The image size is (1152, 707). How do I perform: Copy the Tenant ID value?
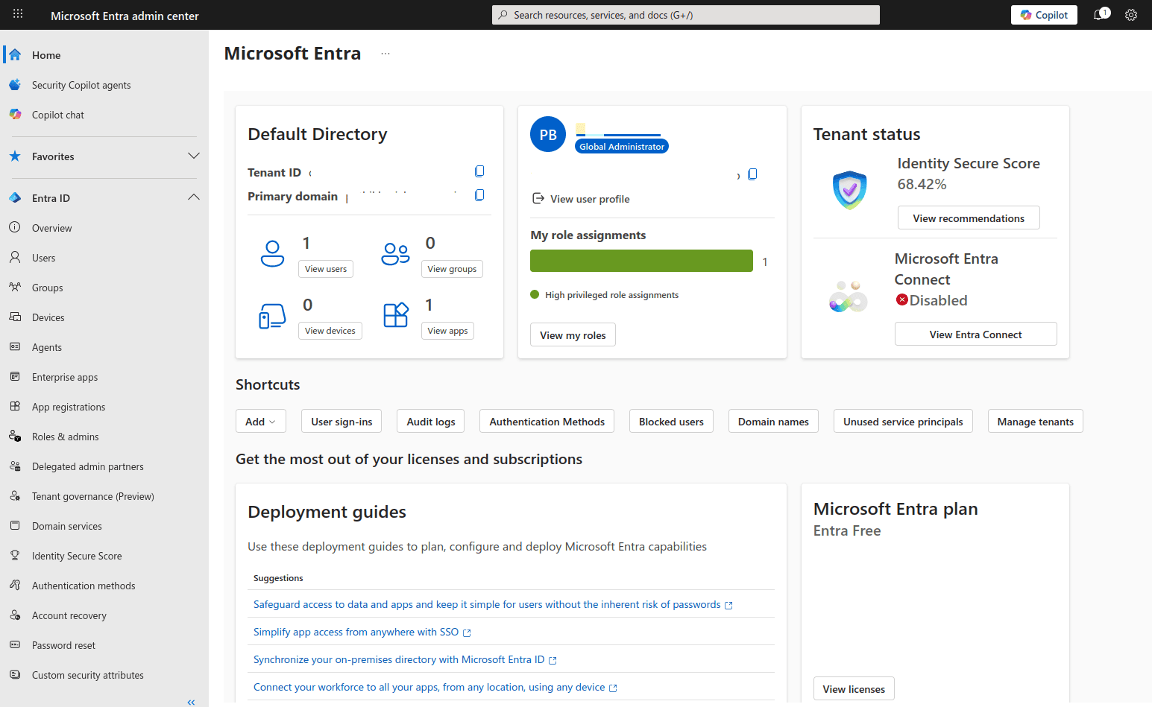pyautogui.click(x=479, y=171)
